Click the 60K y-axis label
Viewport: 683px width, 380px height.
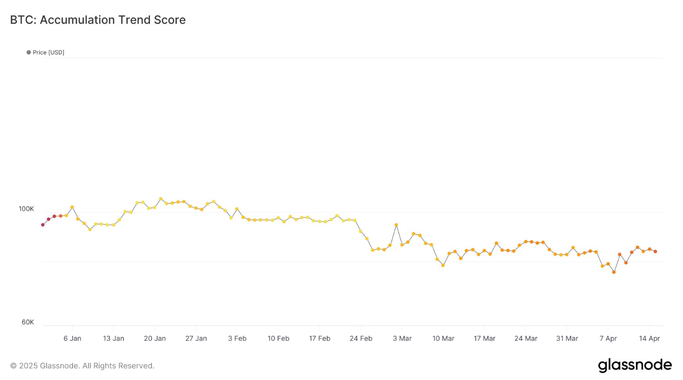28,322
